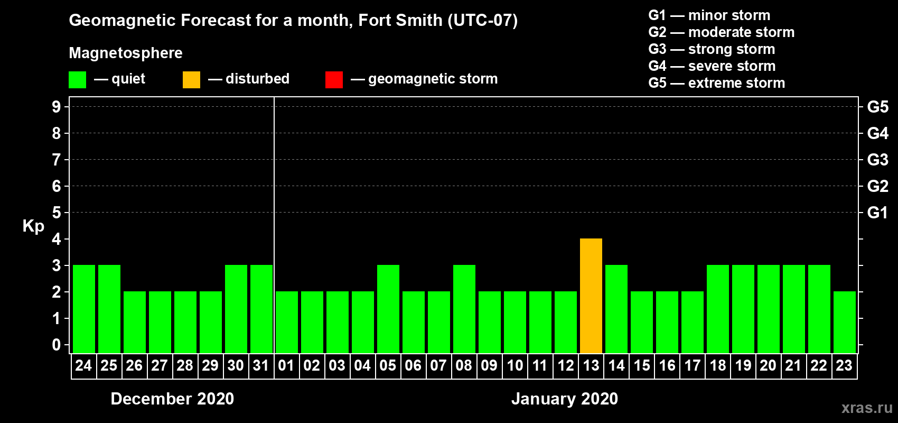Viewport: 898px width, 423px height.
Task: Click the 'Kp' axis label
Action: 33,226
